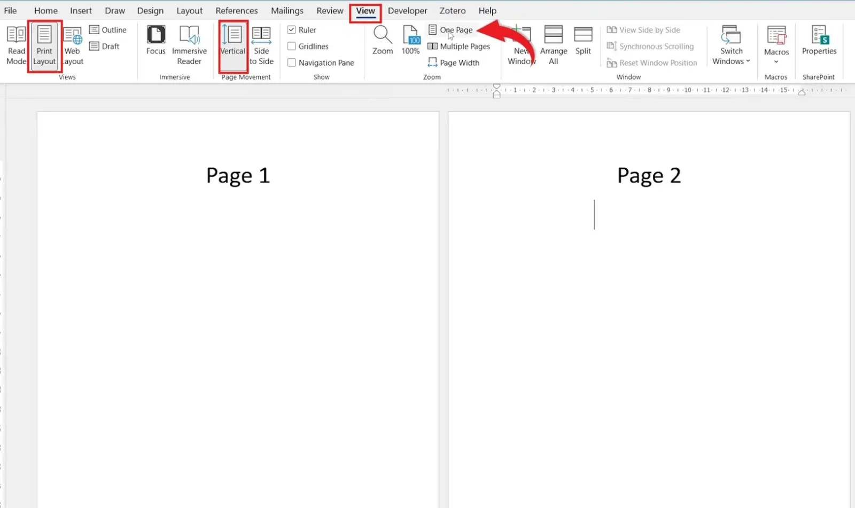Viewport: 855px width, 508px height.
Task: Click the Page 1 heading text
Action: click(x=238, y=176)
